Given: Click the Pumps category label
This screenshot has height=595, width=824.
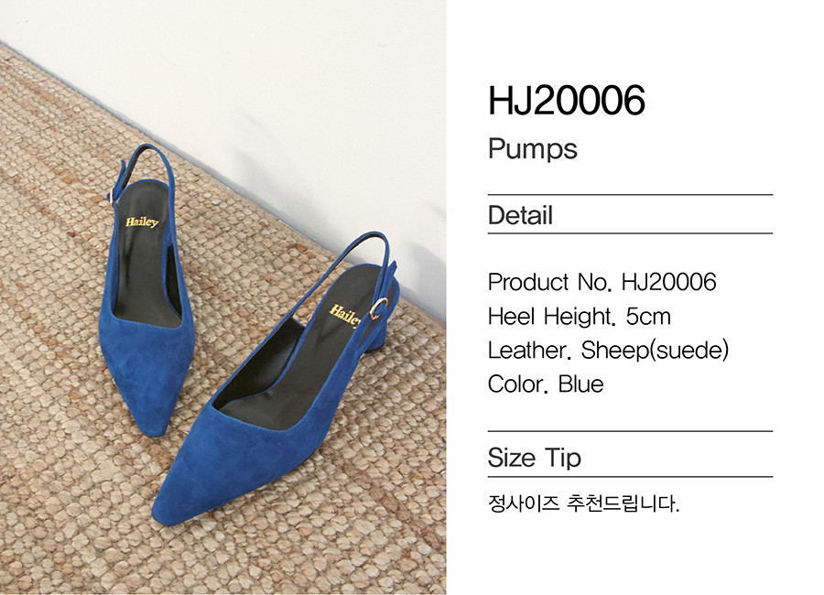Looking at the screenshot, I should 532,149.
